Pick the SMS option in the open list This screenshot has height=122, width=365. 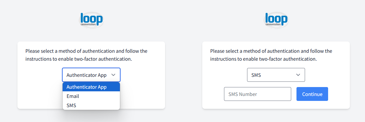91,106
